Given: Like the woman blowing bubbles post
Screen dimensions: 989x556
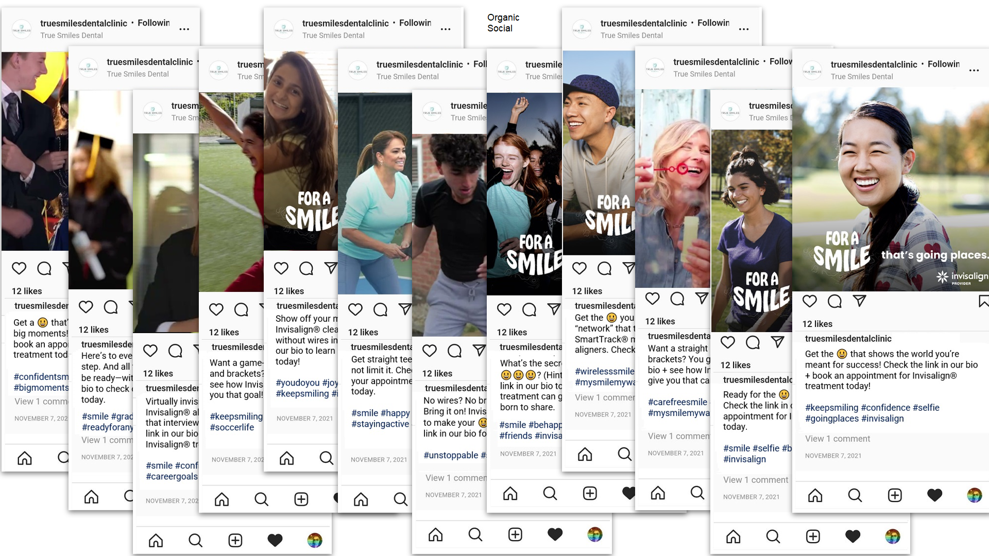Looking at the screenshot, I should [x=652, y=299].
